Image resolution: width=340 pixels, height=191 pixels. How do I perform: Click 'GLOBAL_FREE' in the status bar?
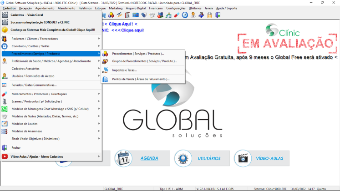[x=114, y=189]
